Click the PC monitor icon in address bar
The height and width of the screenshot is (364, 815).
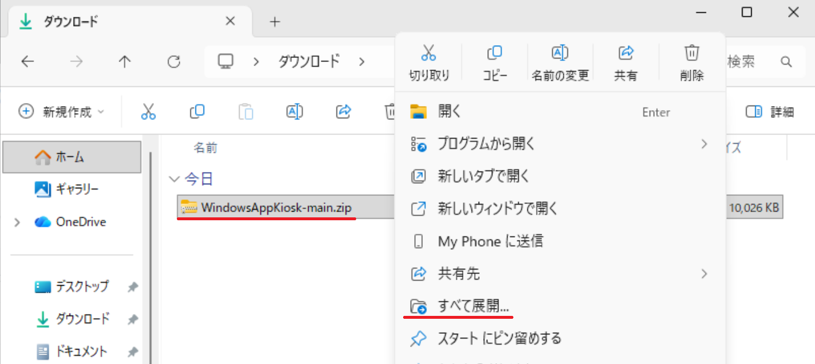point(226,61)
